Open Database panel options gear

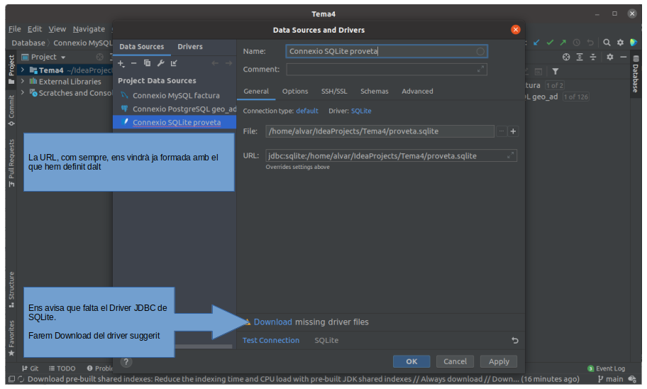coord(610,57)
